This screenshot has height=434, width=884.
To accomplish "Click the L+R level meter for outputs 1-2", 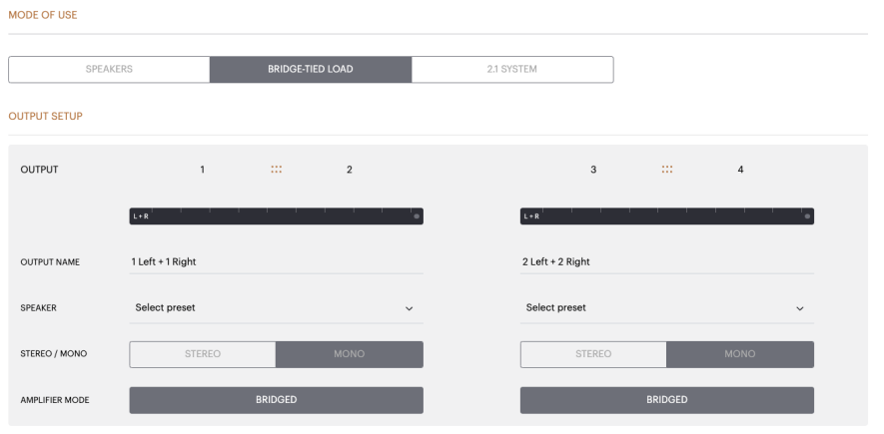I will (270, 216).
